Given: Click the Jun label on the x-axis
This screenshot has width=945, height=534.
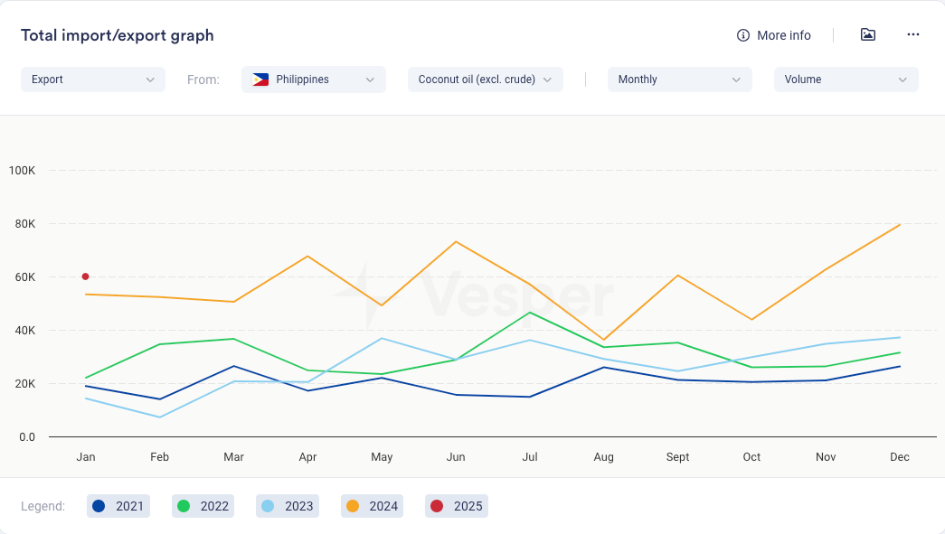Looking at the screenshot, I should coord(456,457).
